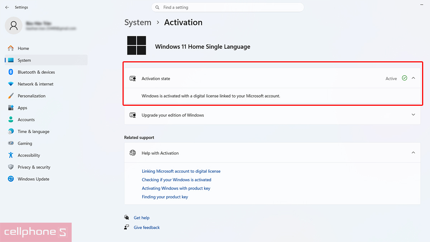Click the Windows logo beside edition name

tap(137, 46)
